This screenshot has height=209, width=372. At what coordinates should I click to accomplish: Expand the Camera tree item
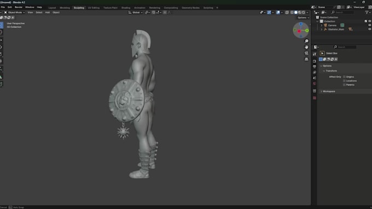[322, 25]
